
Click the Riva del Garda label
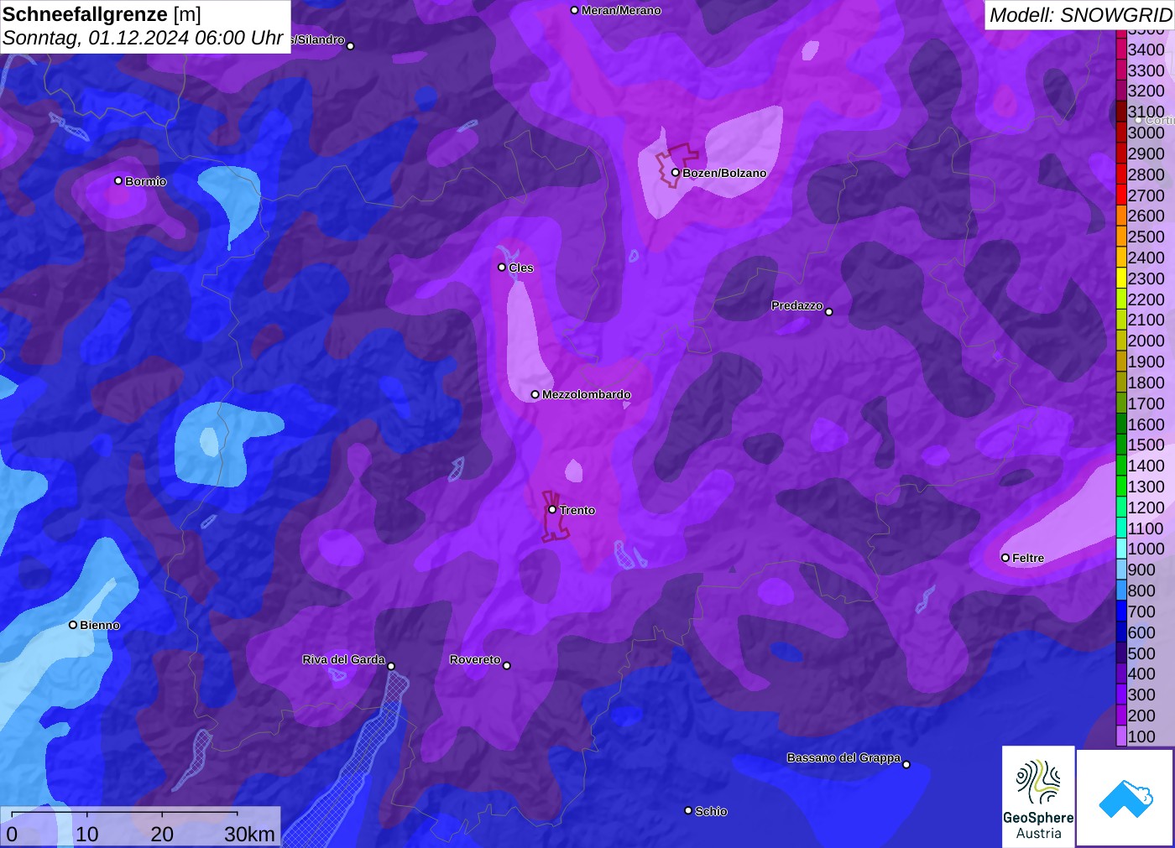[343, 659]
